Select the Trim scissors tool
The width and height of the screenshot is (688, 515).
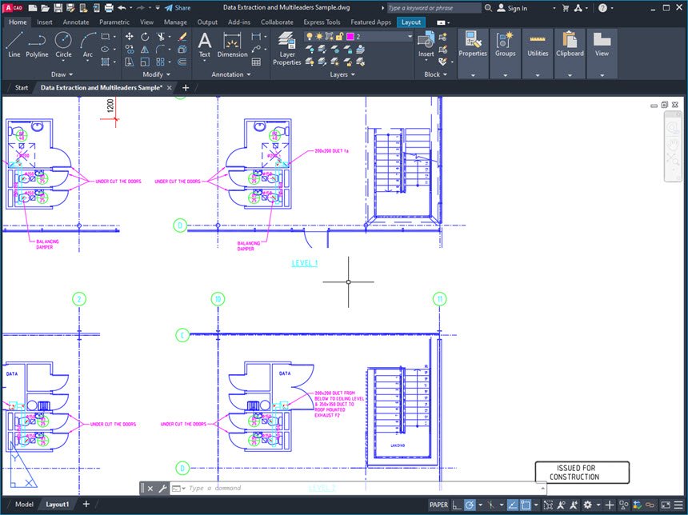tap(161, 37)
